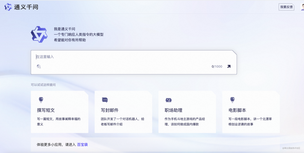The image size is (304, 153).
Task: Toggle the globe web search icon
Action: [39, 66]
